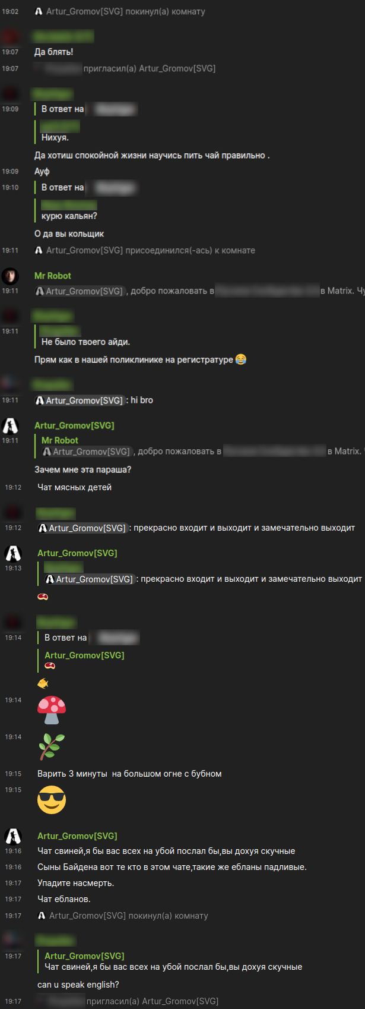Click the message 'can u speak english?'

coord(78,985)
